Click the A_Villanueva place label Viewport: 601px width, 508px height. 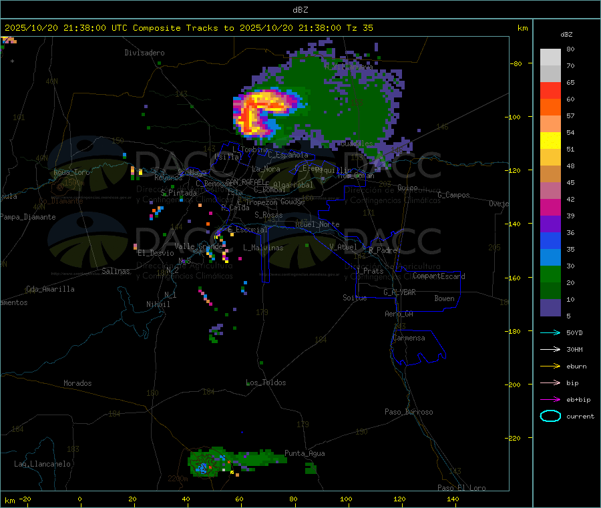tap(349, 67)
